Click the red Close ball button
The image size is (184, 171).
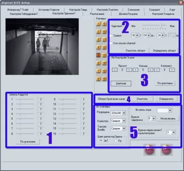pyautogui.click(x=166, y=150)
